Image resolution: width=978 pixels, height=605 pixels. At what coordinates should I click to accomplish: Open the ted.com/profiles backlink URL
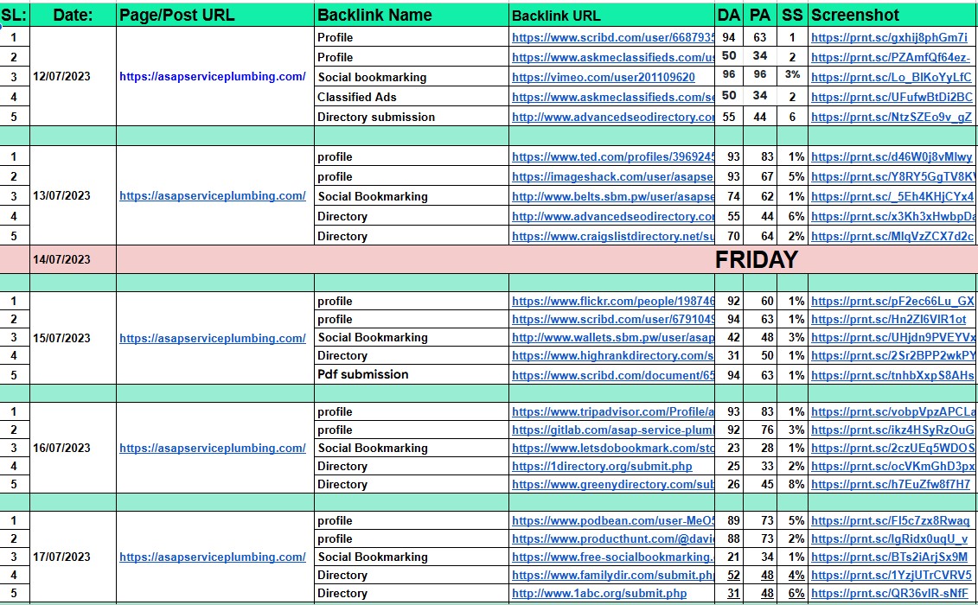(x=612, y=157)
